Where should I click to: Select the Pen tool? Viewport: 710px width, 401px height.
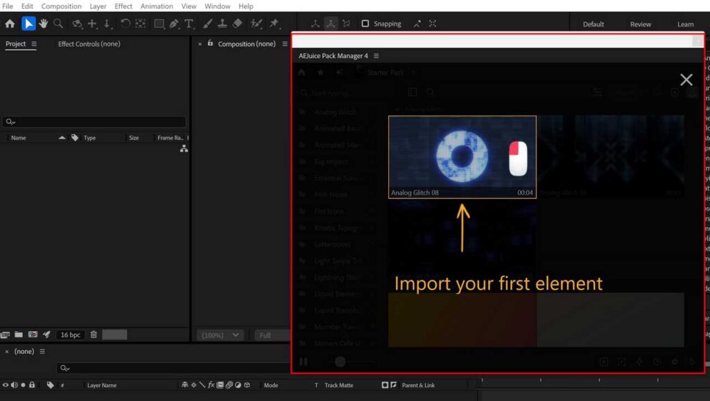coord(174,24)
